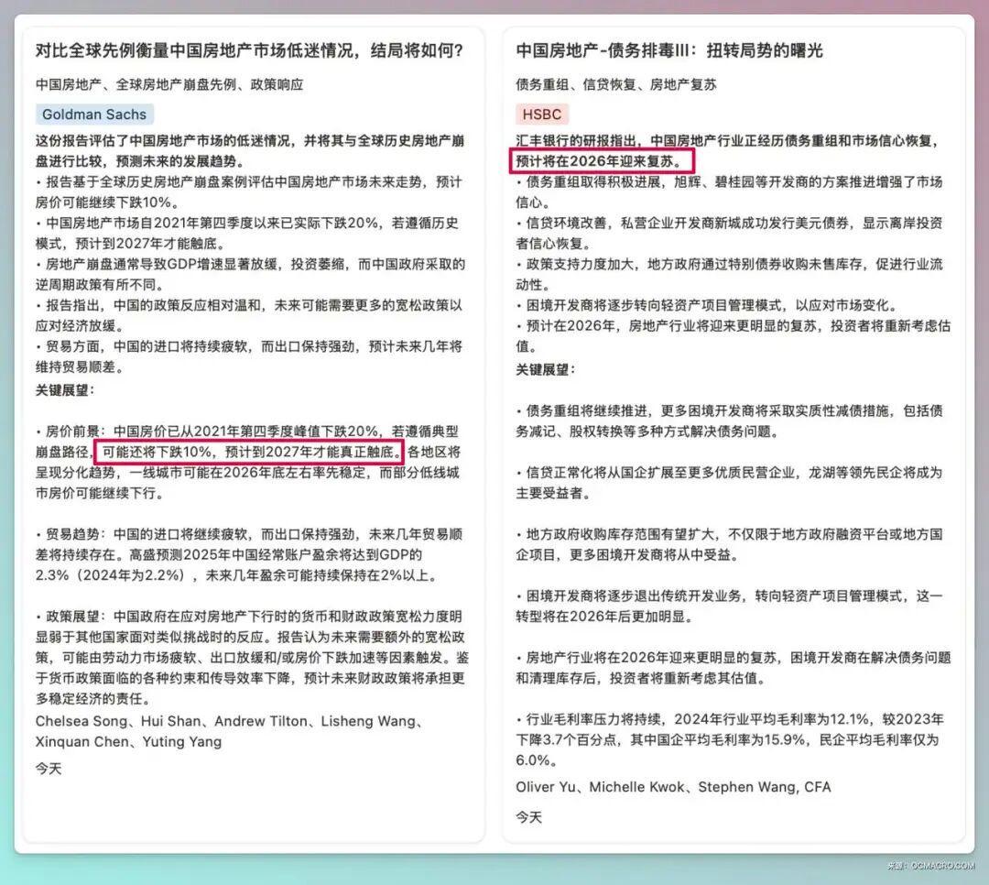Click the bullet about GDP增速显著放缓

(x=250, y=274)
